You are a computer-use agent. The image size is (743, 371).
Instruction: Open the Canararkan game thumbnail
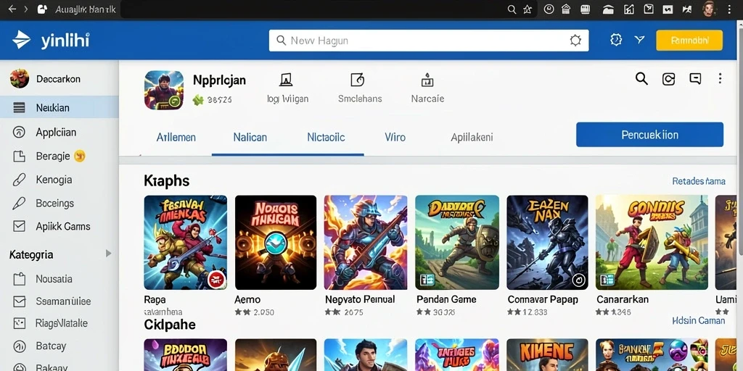652,242
